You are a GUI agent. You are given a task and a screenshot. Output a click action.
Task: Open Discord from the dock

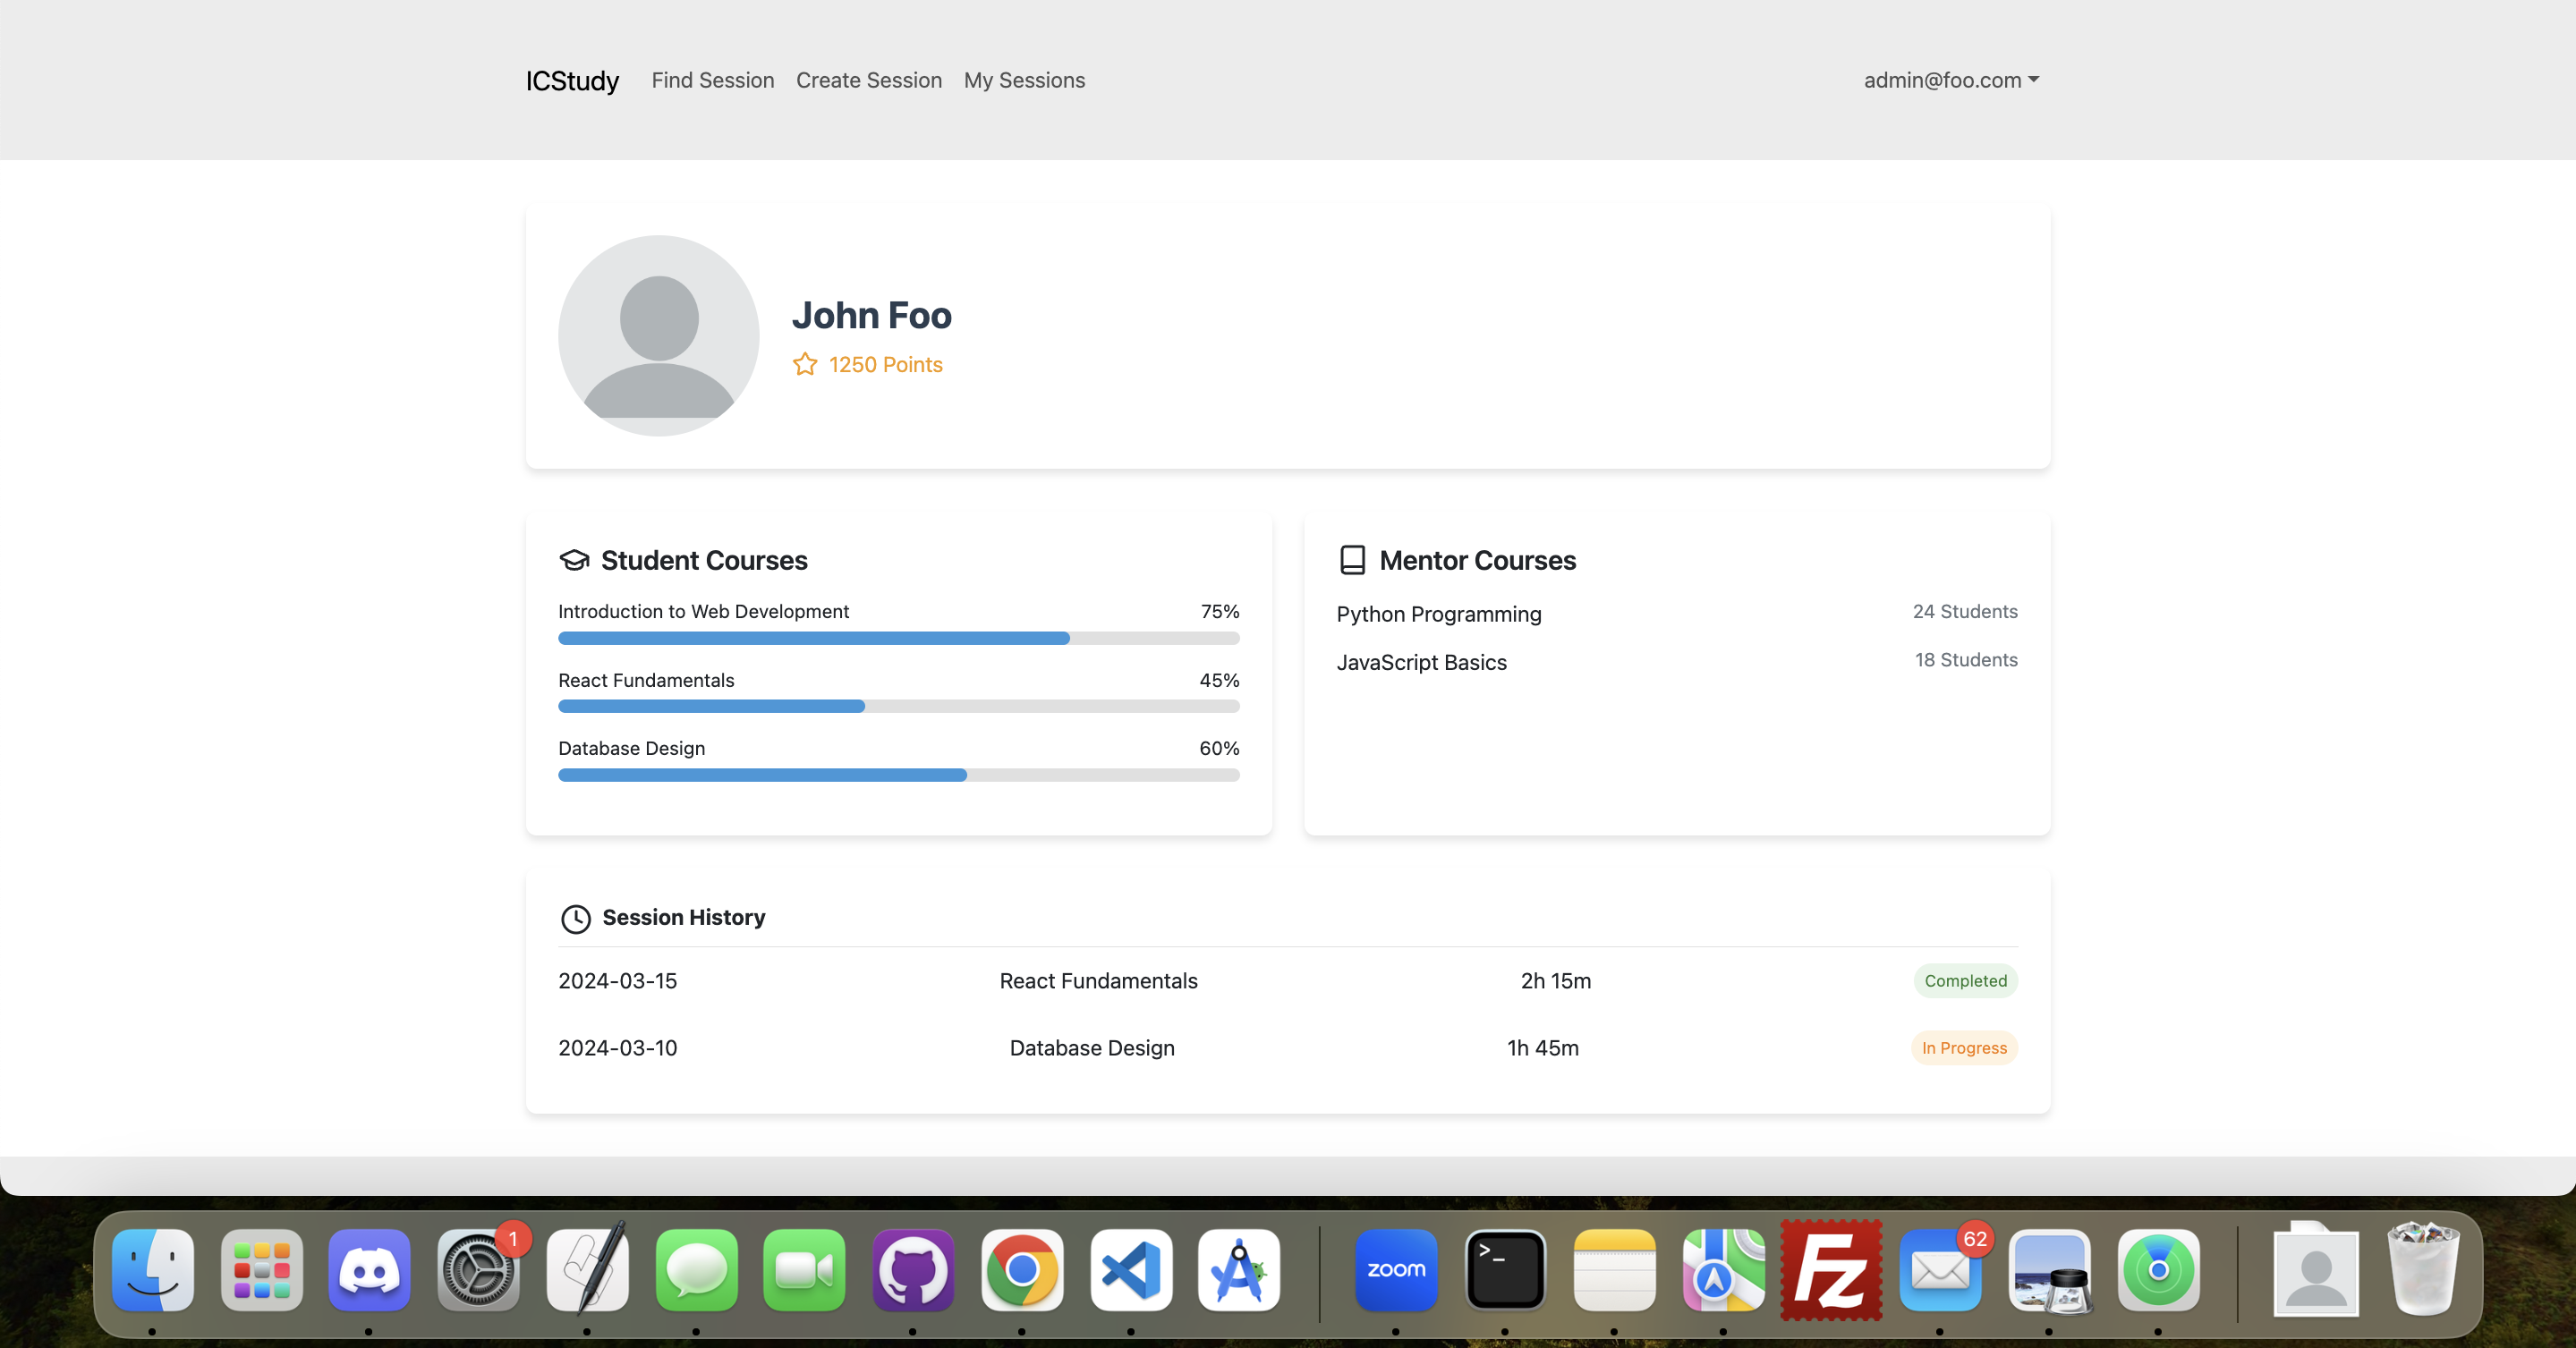369,1270
